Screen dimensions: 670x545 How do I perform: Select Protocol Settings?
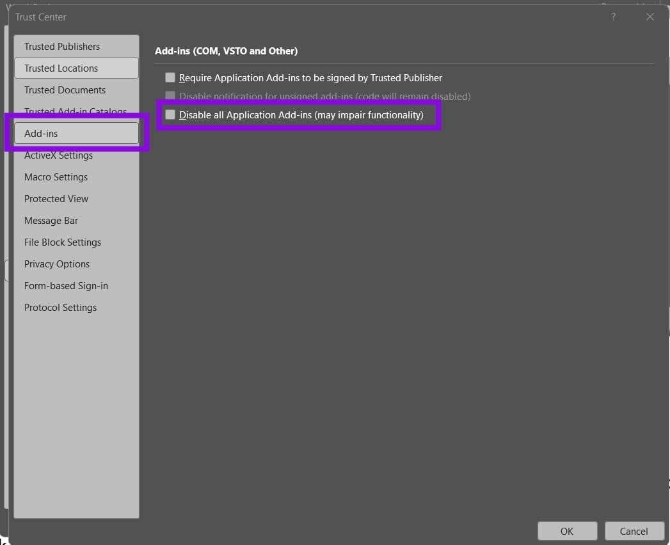tap(76, 308)
